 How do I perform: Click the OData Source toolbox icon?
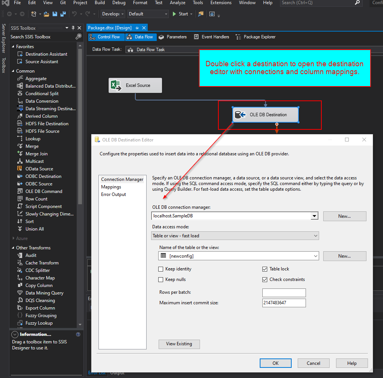pos(20,169)
